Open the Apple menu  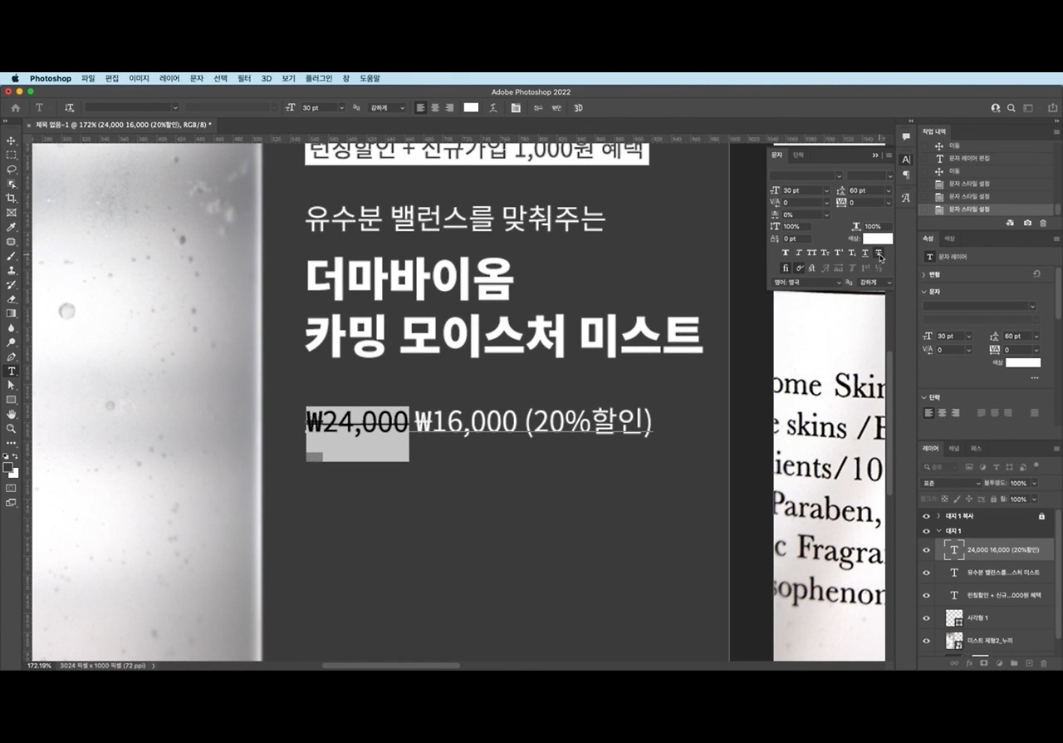[x=15, y=78]
